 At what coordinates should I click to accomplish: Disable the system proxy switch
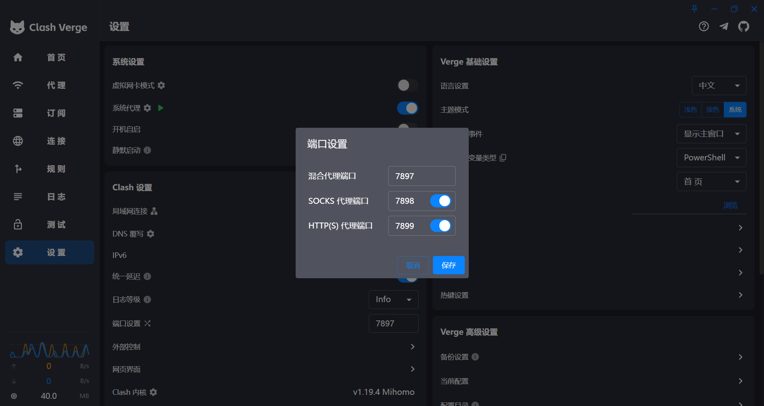[407, 108]
